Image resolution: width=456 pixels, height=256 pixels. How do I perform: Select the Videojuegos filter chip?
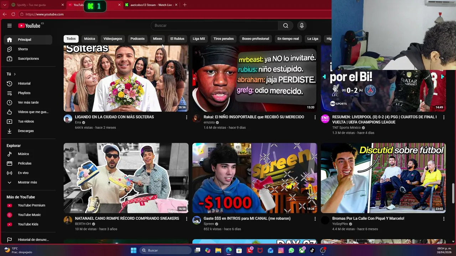click(113, 39)
